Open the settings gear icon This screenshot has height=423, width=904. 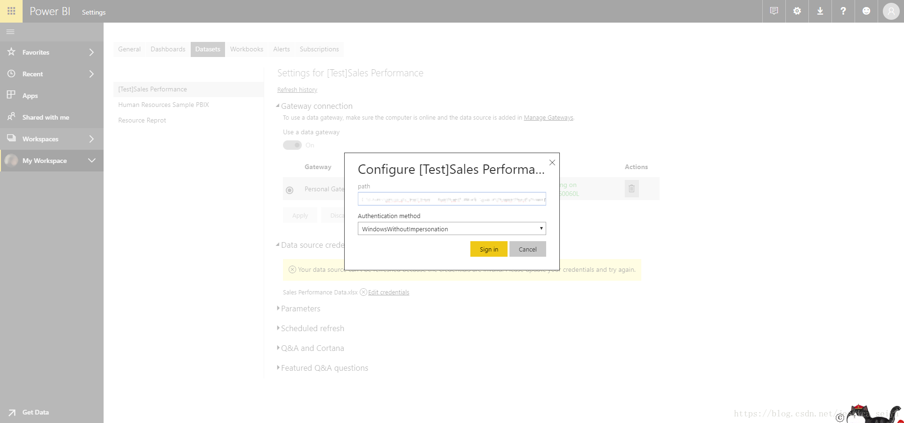797,11
